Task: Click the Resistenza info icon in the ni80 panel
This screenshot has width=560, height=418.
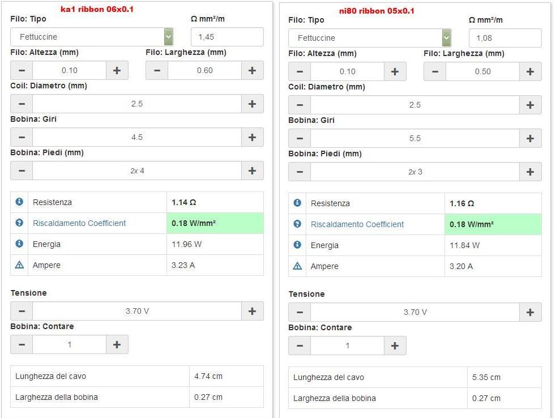Action: coord(297,203)
